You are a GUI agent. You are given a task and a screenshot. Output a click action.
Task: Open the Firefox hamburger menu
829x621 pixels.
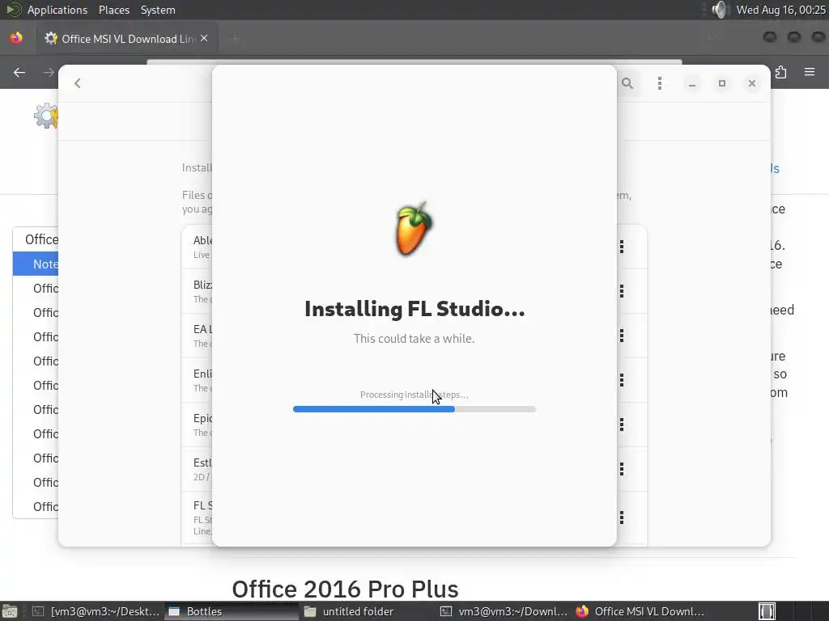click(810, 72)
